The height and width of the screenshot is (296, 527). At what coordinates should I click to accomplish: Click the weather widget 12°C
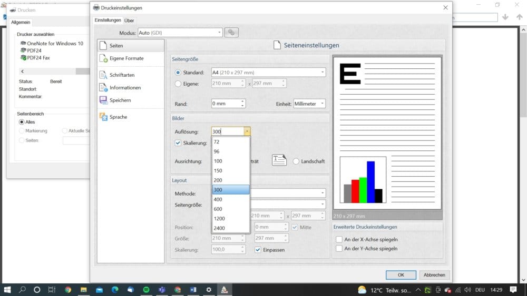pos(384,290)
